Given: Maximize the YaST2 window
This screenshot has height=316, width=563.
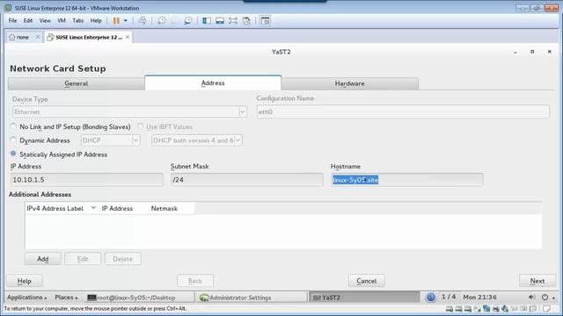Looking at the screenshot, I should point(532,52).
